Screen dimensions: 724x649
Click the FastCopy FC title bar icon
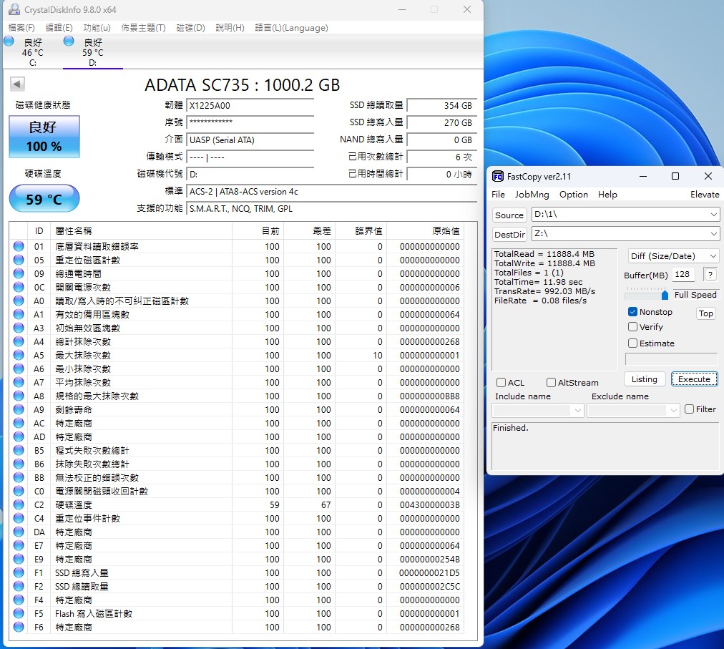coord(498,177)
